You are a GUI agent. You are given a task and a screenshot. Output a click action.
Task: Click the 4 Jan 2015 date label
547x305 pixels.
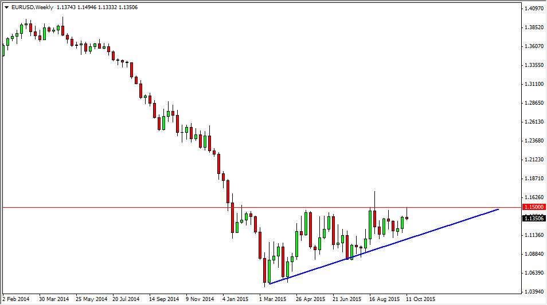(x=236, y=299)
